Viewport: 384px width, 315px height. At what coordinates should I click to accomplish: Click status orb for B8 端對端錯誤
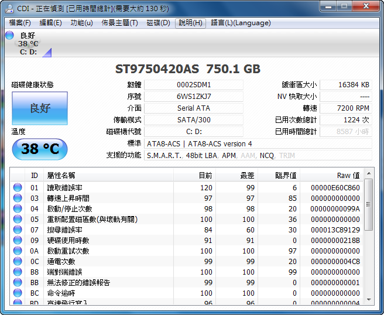point(18,272)
